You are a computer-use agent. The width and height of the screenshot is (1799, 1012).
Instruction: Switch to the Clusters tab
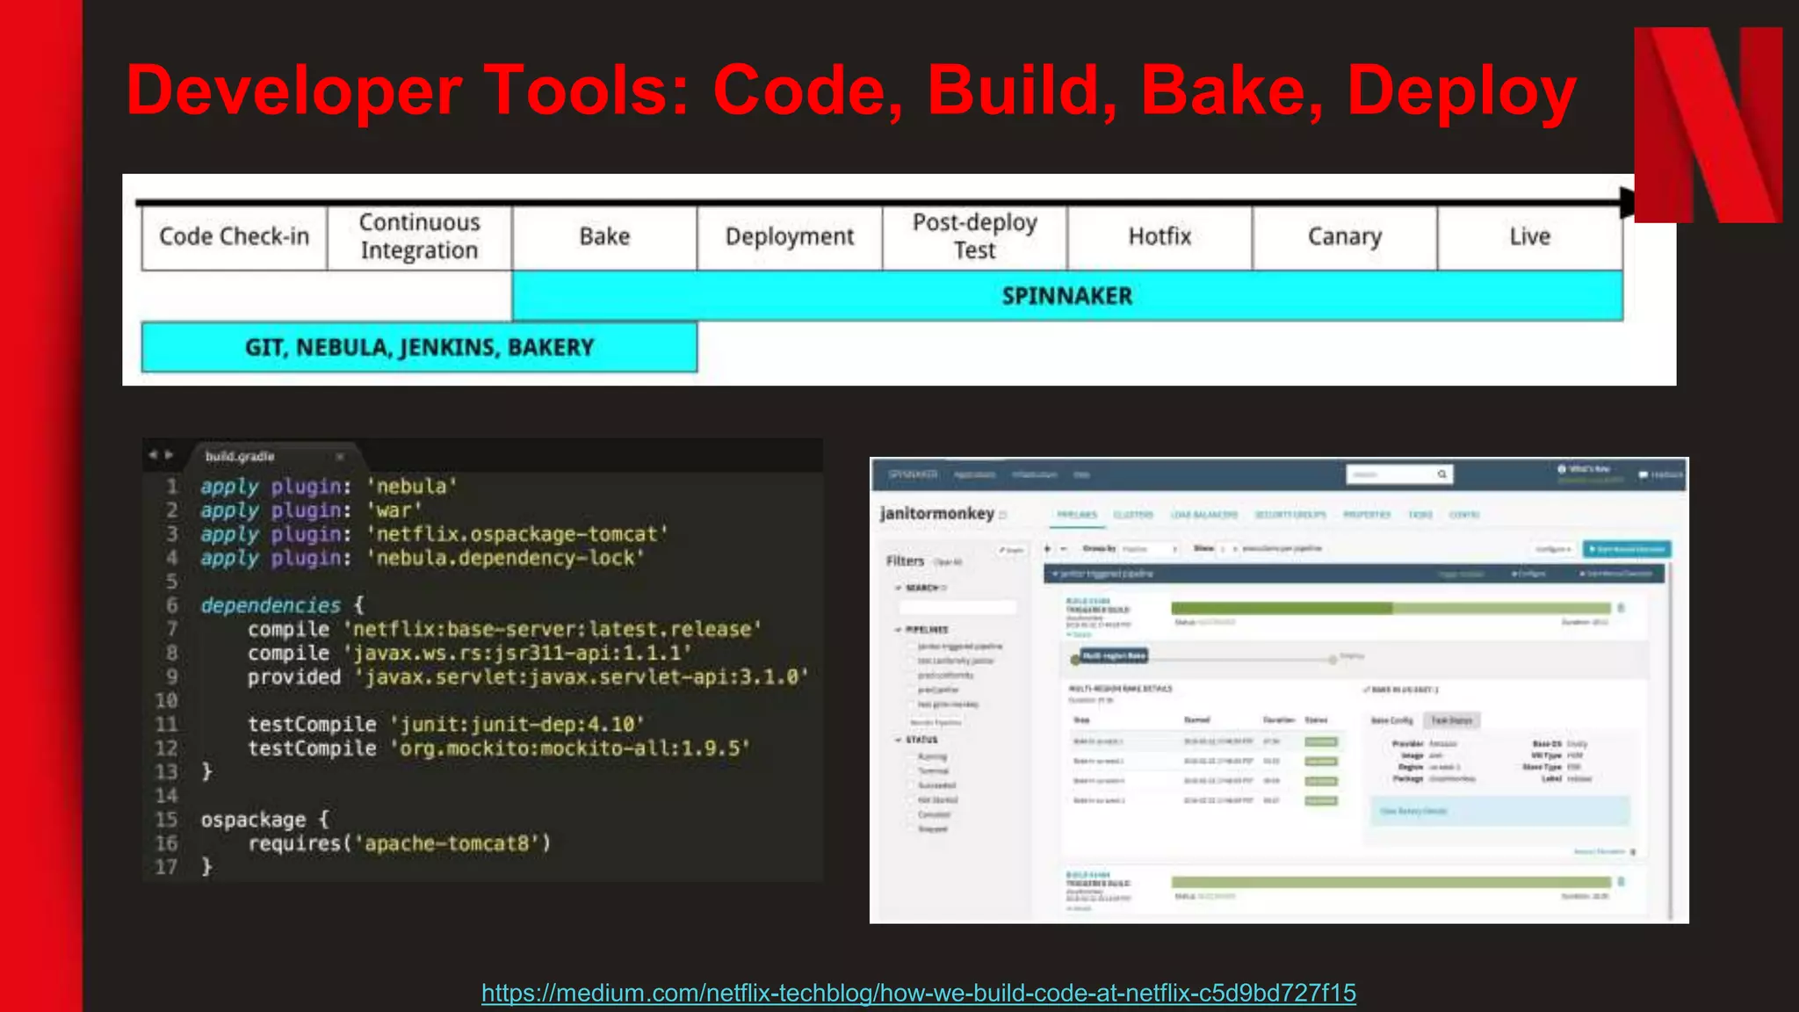click(x=1133, y=515)
